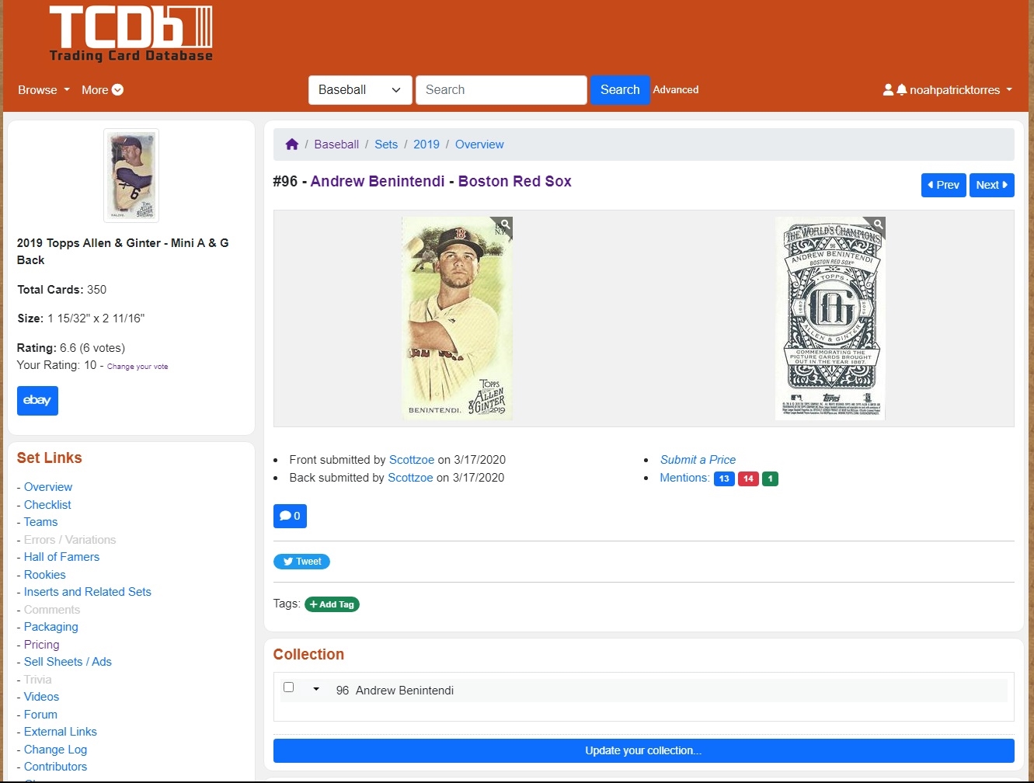Click the Add Tag button
Image resolution: width=1034 pixels, height=783 pixels.
(332, 604)
